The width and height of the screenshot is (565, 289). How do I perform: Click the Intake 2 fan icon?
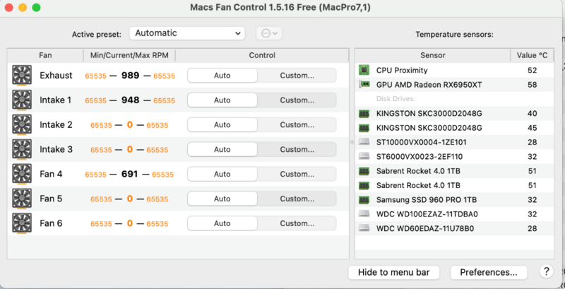[22, 124]
